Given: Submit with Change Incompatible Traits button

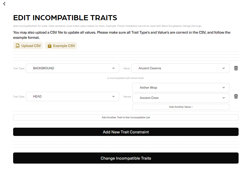Looking at the screenshot, I should click(126, 158).
